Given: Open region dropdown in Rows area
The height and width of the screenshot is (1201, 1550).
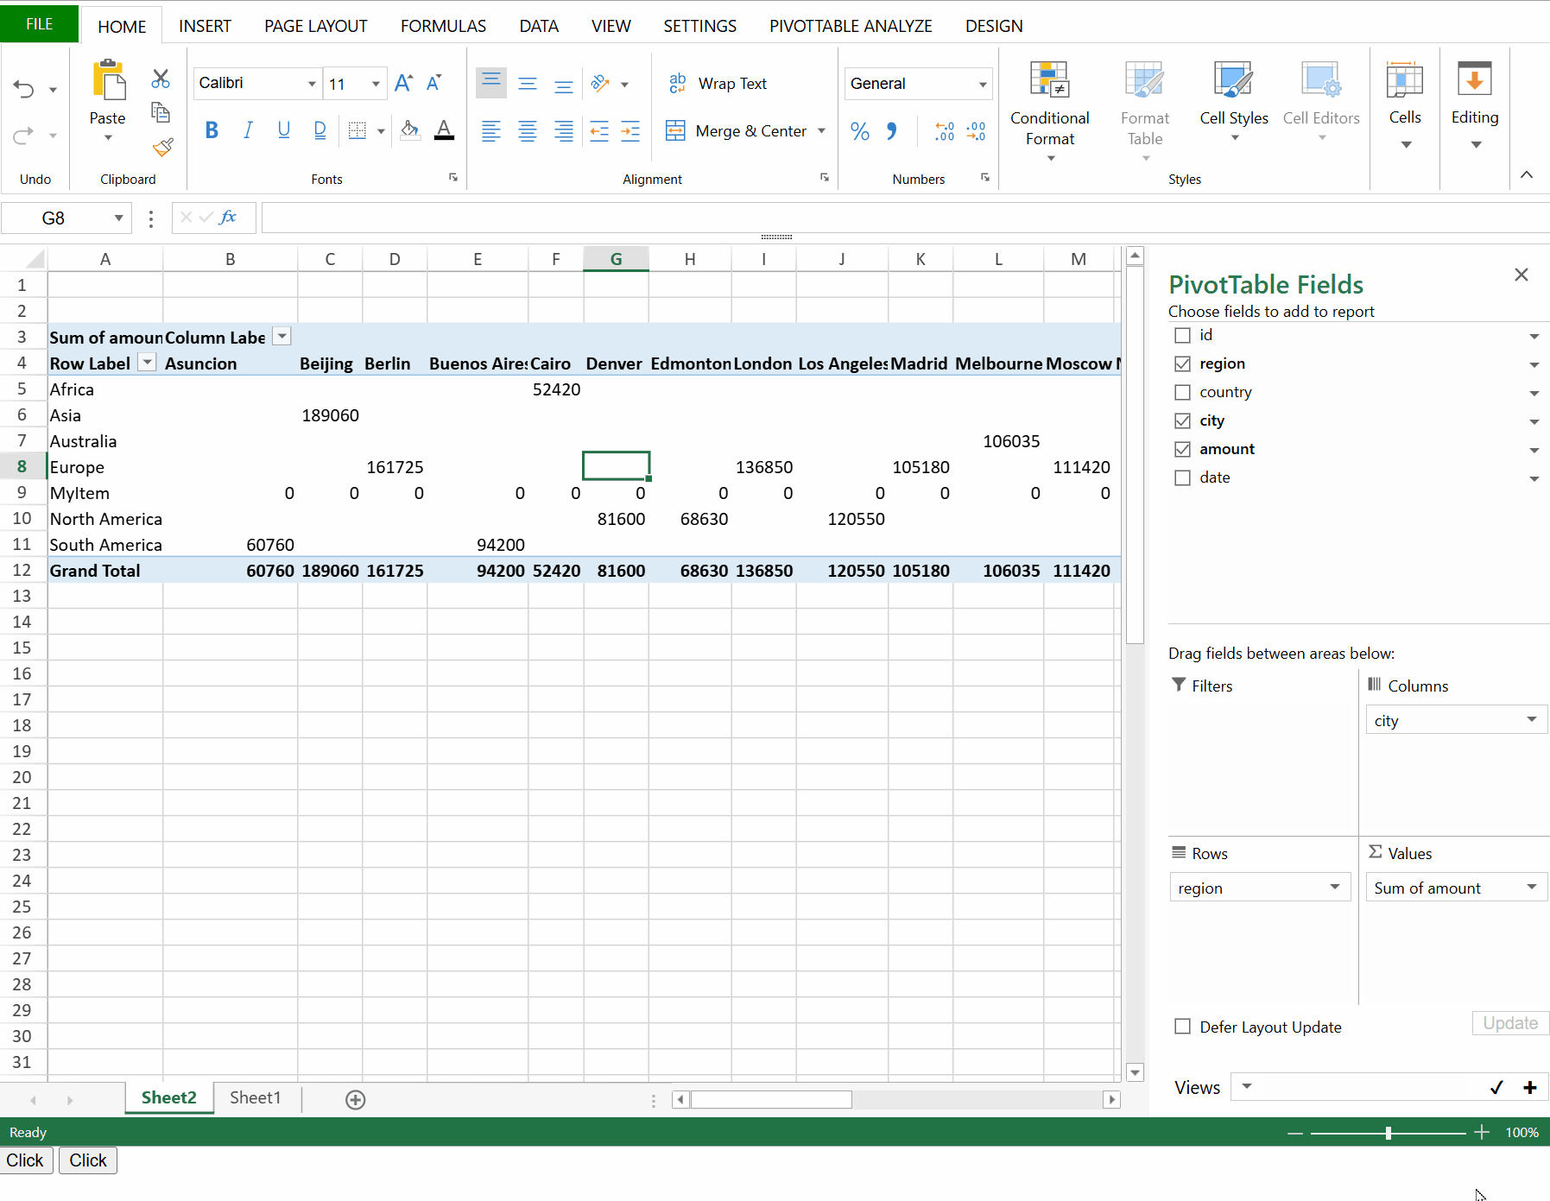Looking at the screenshot, I should pyautogui.click(x=1335, y=887).
